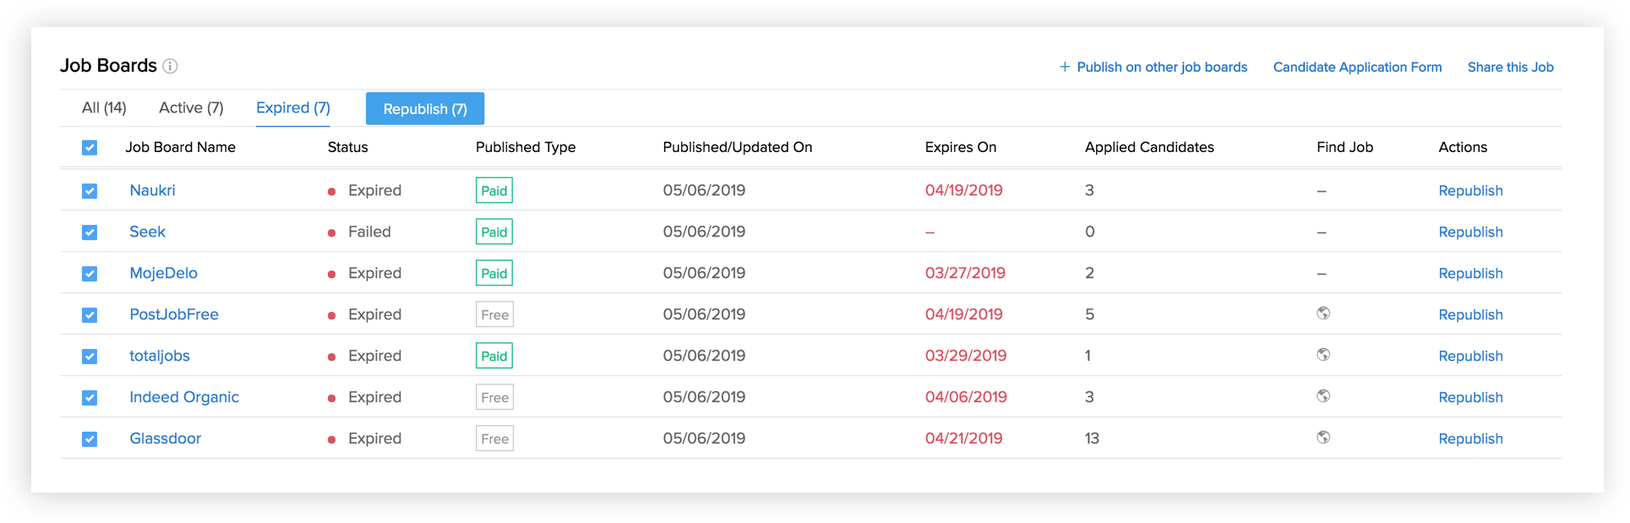The image size is (1630, 523).
Task: Switch to the Active (7) tab
Action: click(x=191, y=108)
